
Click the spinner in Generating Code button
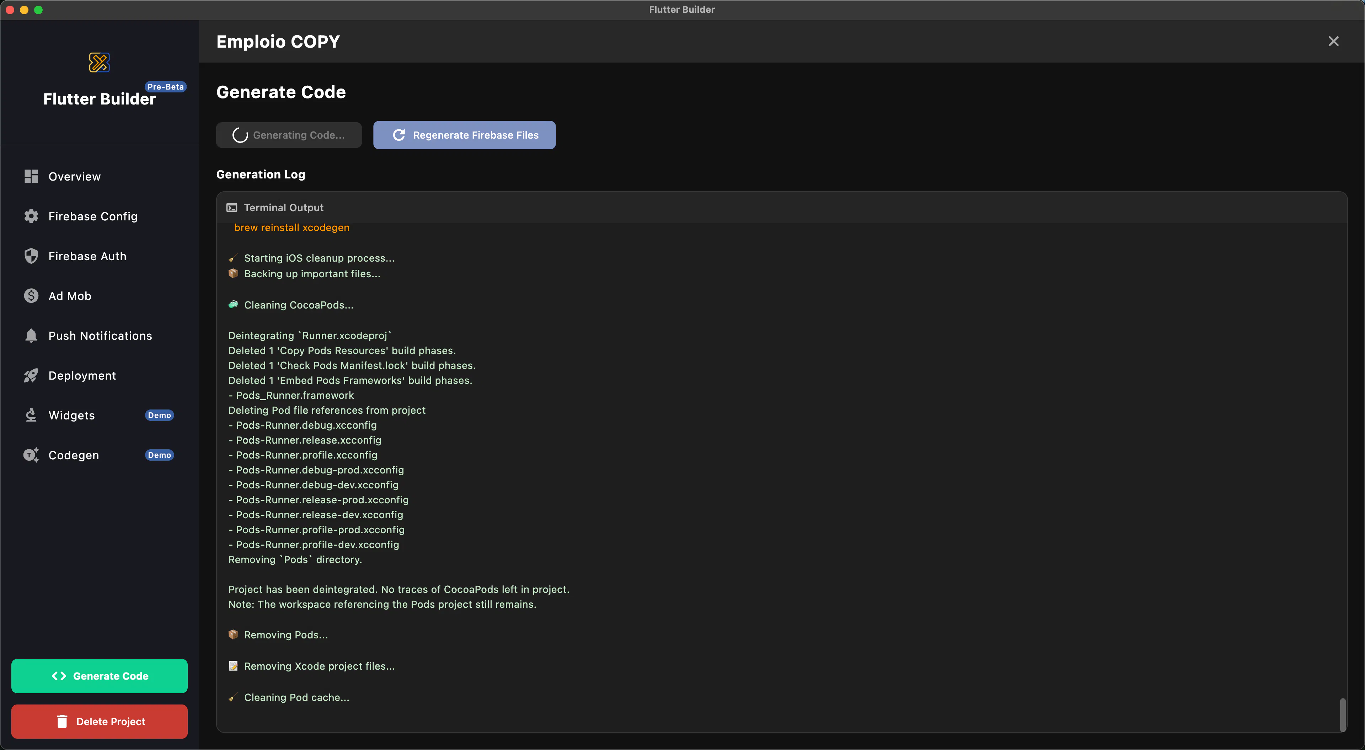[240, 135]
